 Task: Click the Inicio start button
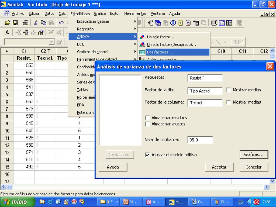(x=17, y=202)
